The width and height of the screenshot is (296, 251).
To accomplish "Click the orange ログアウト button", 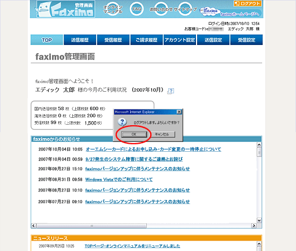I will point(247,3).
